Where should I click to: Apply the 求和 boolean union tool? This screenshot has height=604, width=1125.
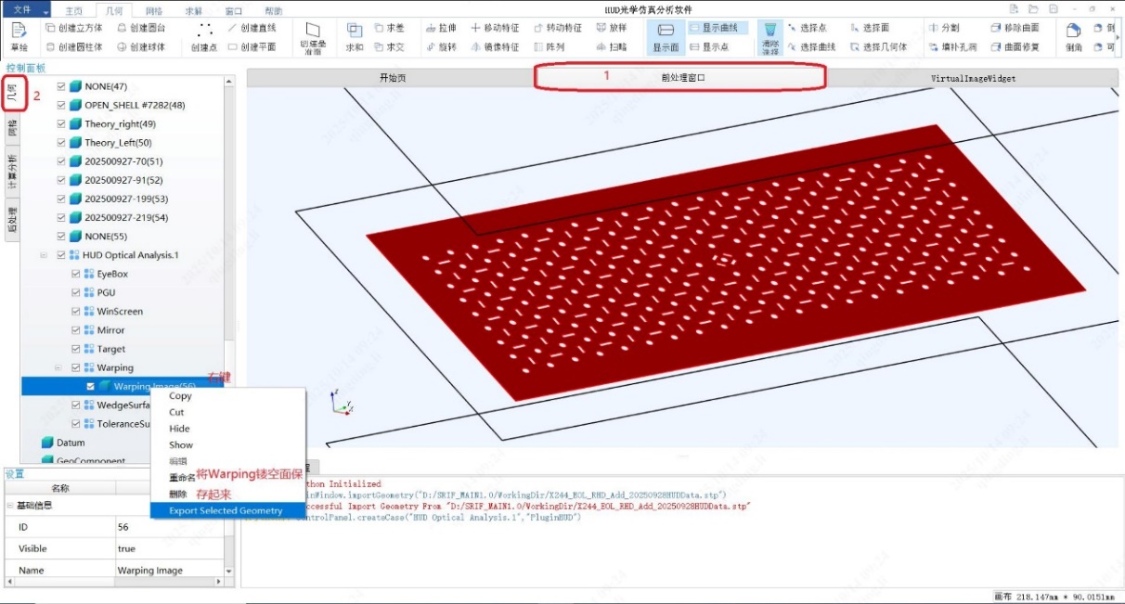coord(355,37)
